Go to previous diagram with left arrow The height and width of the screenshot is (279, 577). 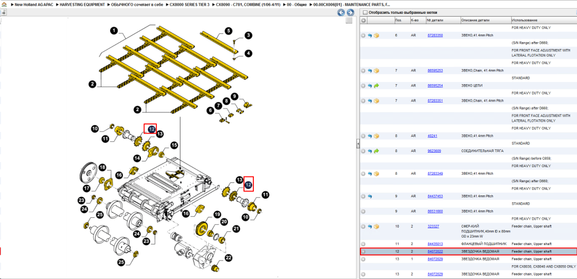coord(341,13)
